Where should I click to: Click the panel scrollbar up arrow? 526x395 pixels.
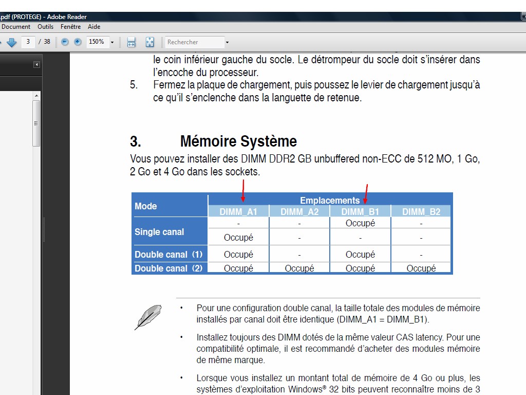[36, 96]
